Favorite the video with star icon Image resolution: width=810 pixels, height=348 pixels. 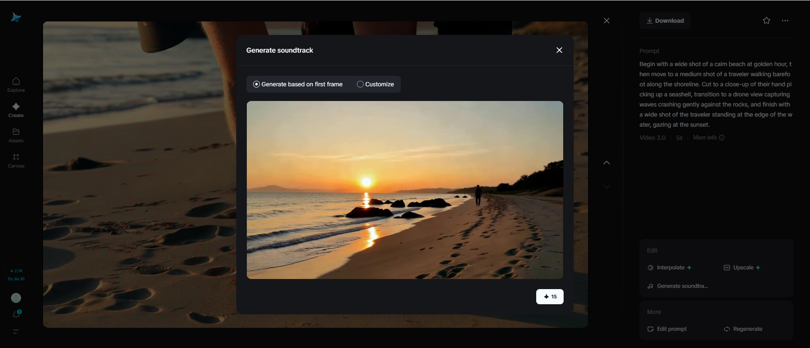pyautogui.click(x=767, y=21)
